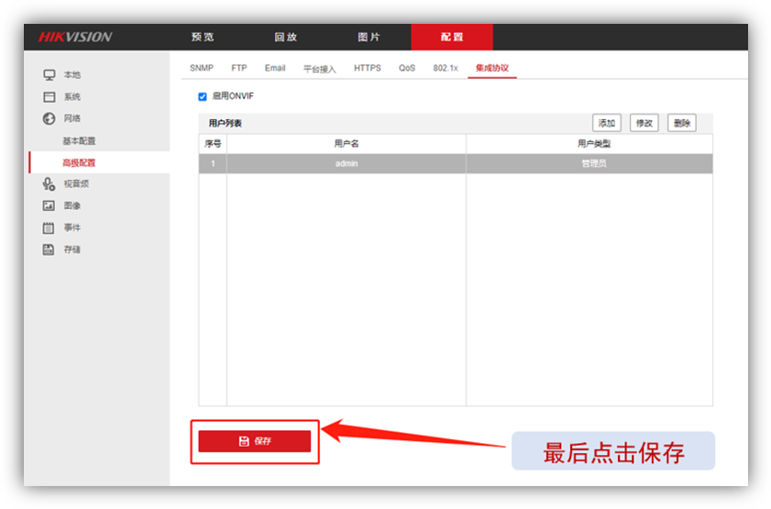Click the 添加 button

(x=607, y=123)
